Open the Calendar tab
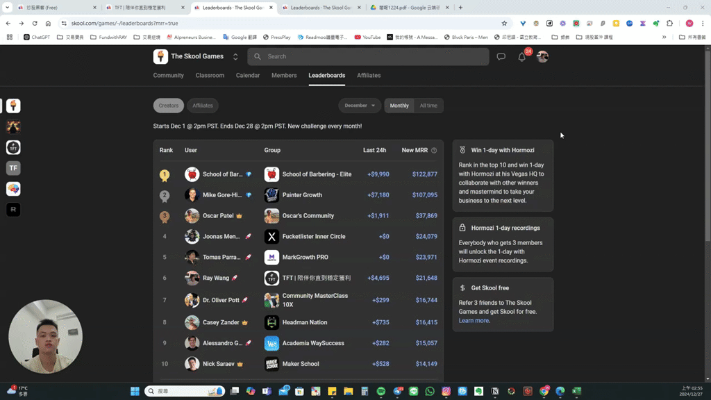711x400 pixels. click(248, 75)
